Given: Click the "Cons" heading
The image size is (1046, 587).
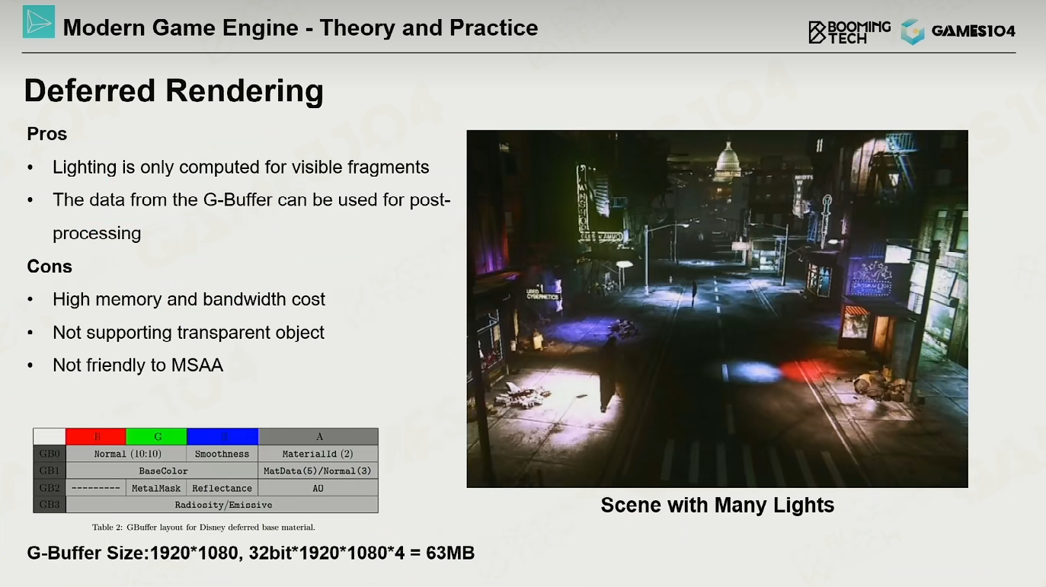Looking at the screenshot, I should tap(50, 266).
